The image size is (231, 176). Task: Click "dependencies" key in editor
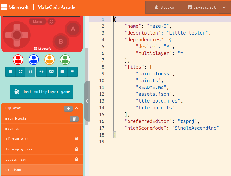pos(144,40)
